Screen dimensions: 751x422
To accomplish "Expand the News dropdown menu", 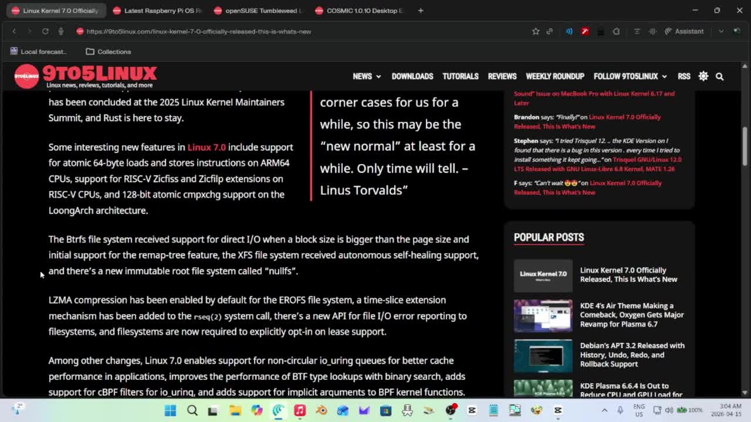I will pos(367,76).
